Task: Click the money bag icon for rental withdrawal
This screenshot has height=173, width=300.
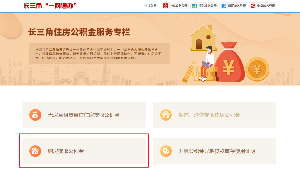Action: click(x=35, y=115)
